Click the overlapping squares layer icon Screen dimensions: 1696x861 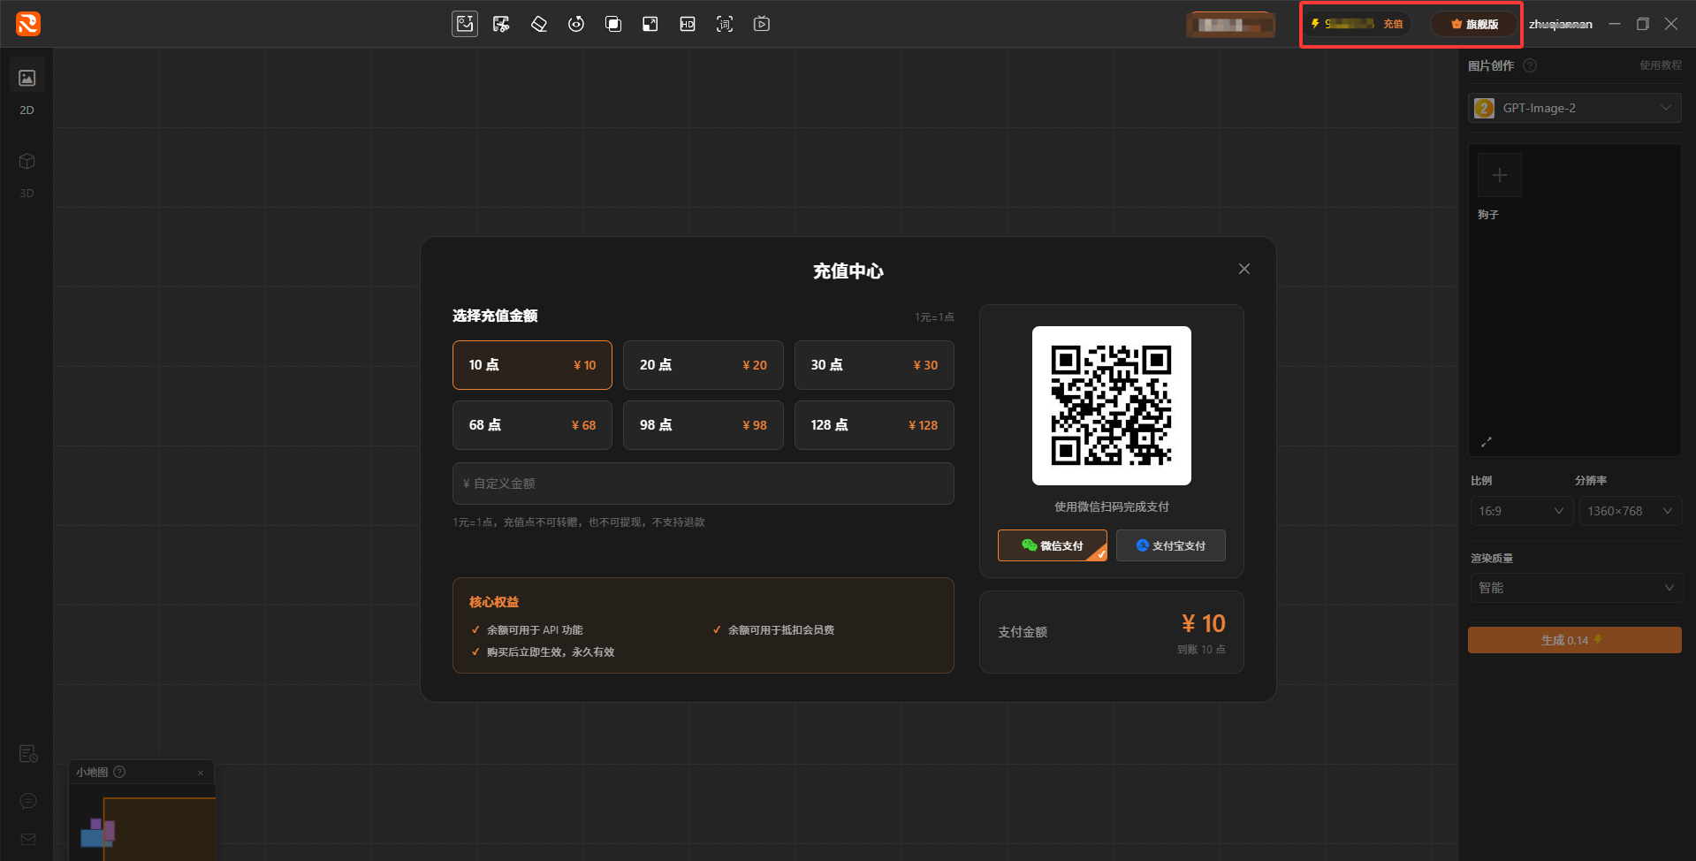(613, 24)
